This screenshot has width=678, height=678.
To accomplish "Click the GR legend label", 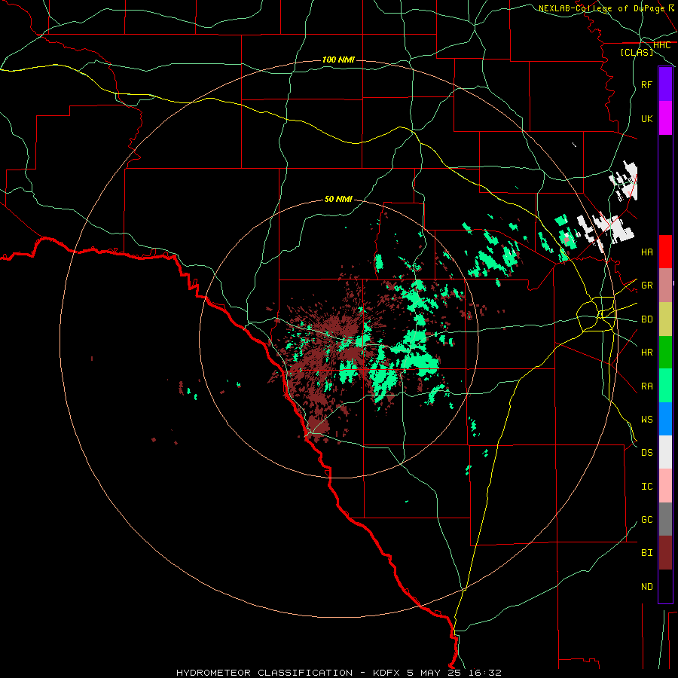I will pos(646,286).
